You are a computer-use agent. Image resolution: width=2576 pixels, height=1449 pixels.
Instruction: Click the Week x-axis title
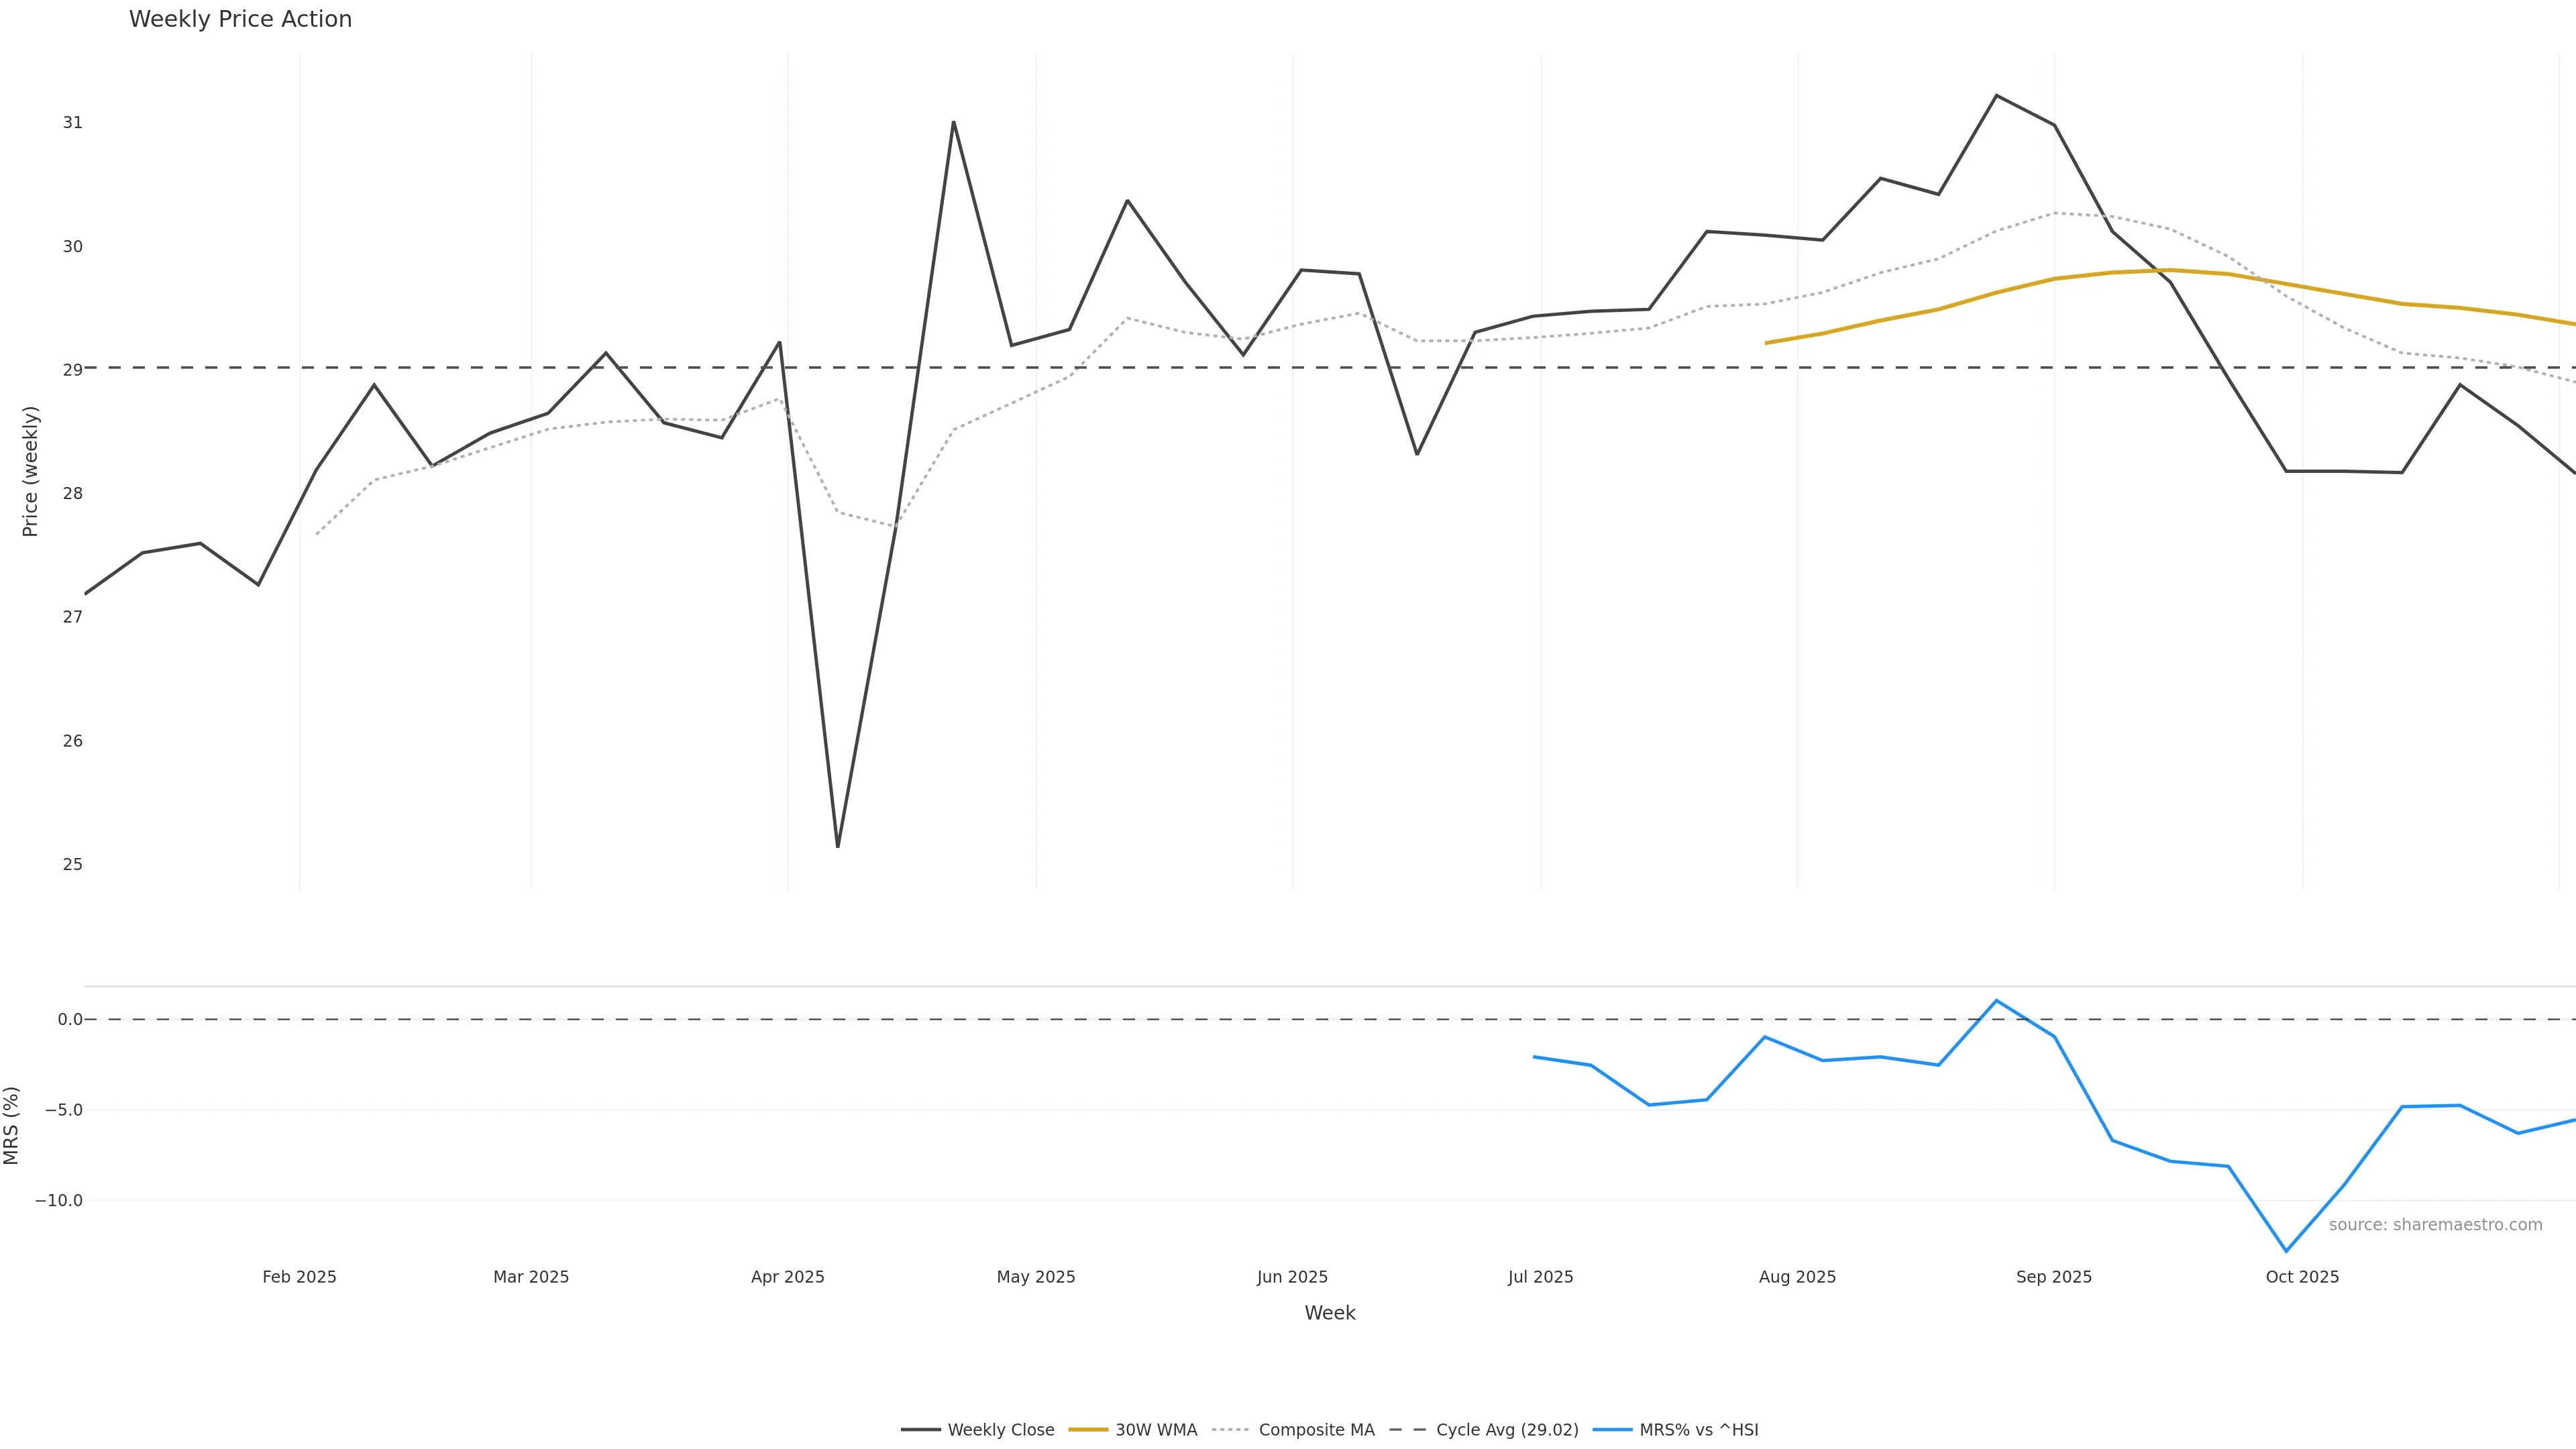[x=1329, y=1313]
